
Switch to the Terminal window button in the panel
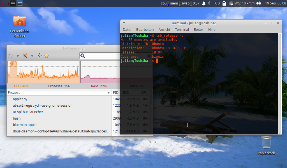[20, 3]
